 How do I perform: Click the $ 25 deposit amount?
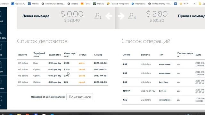click(66, 82)
